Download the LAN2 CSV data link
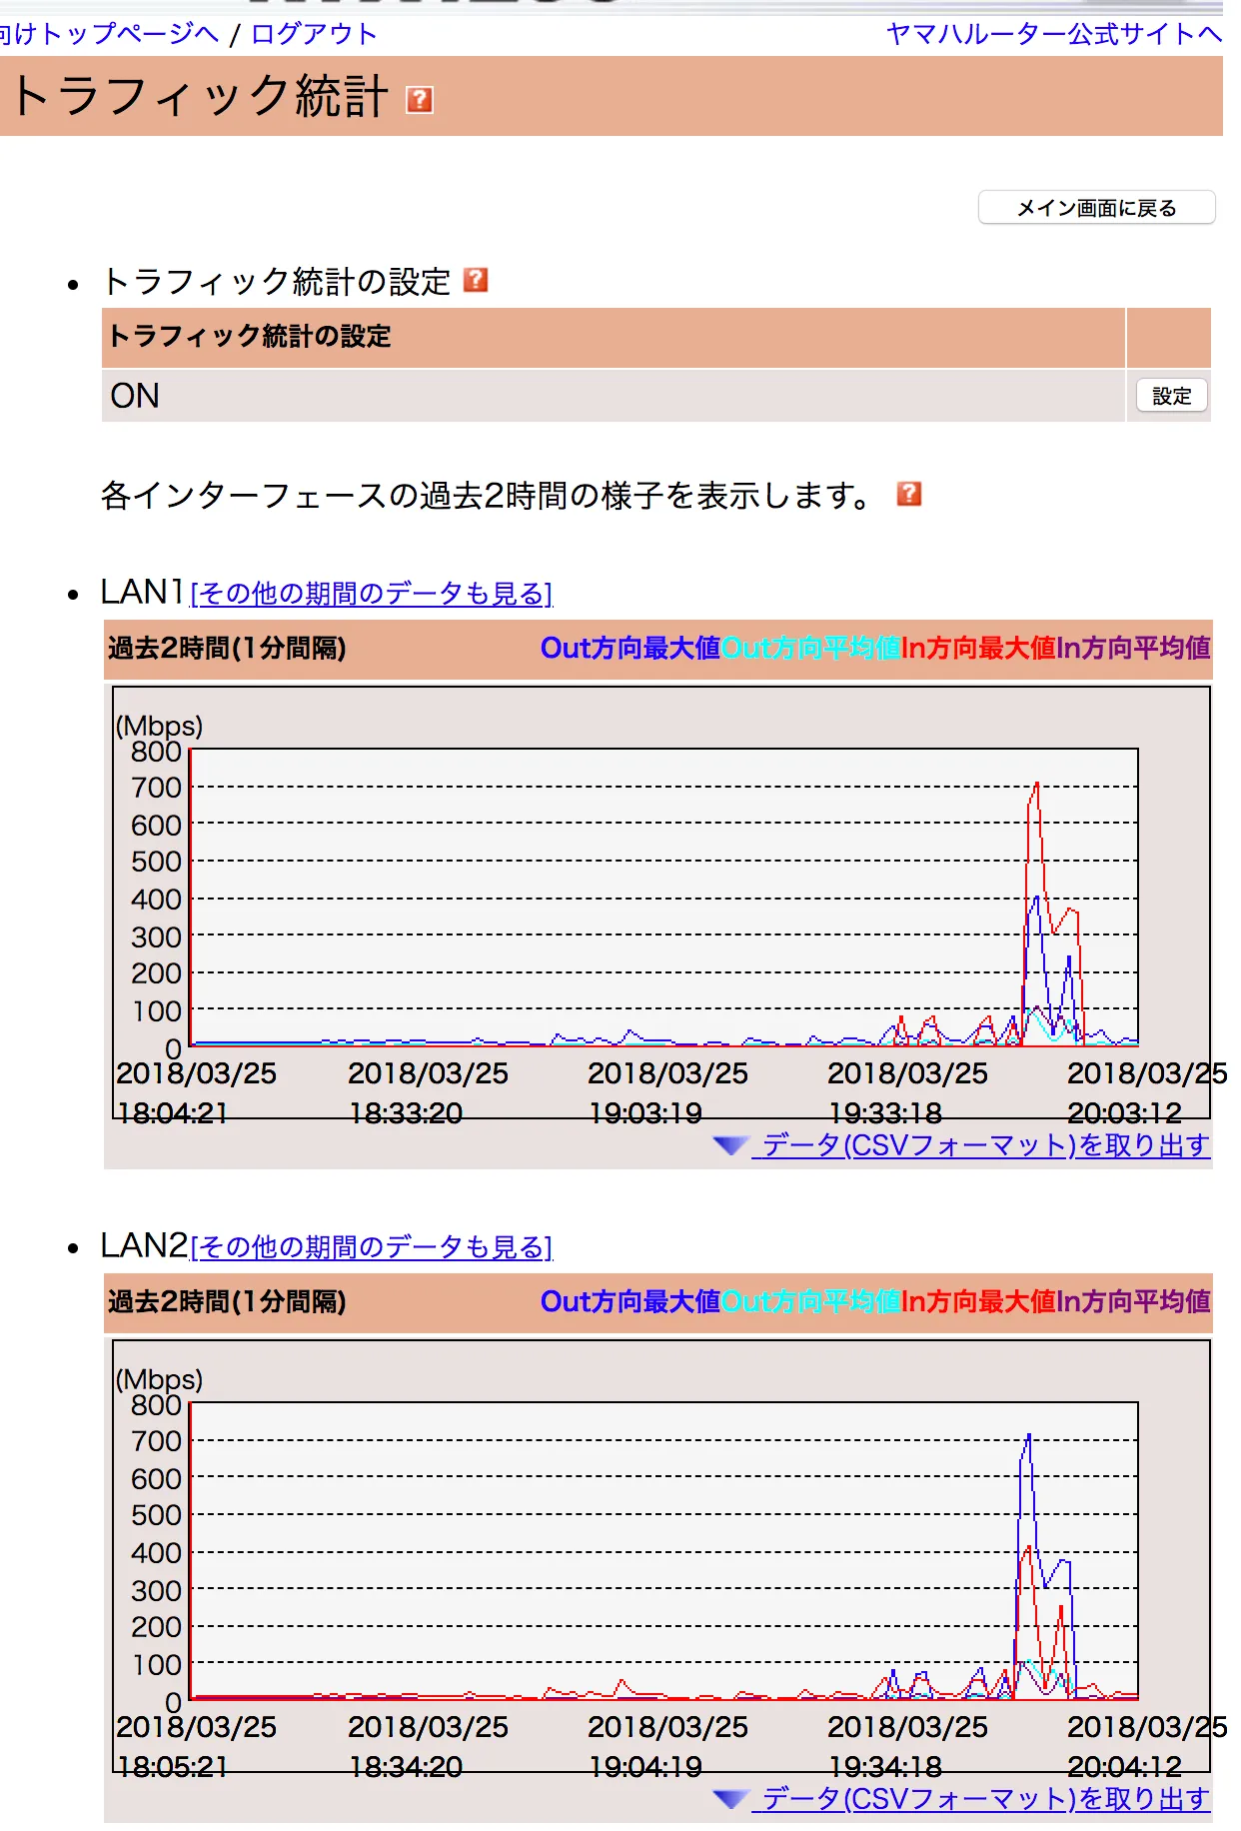This screenshot has width=1241, height=1831. 985,1799
